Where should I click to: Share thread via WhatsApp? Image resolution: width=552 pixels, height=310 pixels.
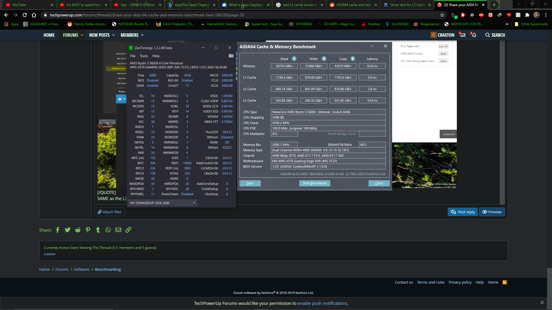(x=108, y=230)
